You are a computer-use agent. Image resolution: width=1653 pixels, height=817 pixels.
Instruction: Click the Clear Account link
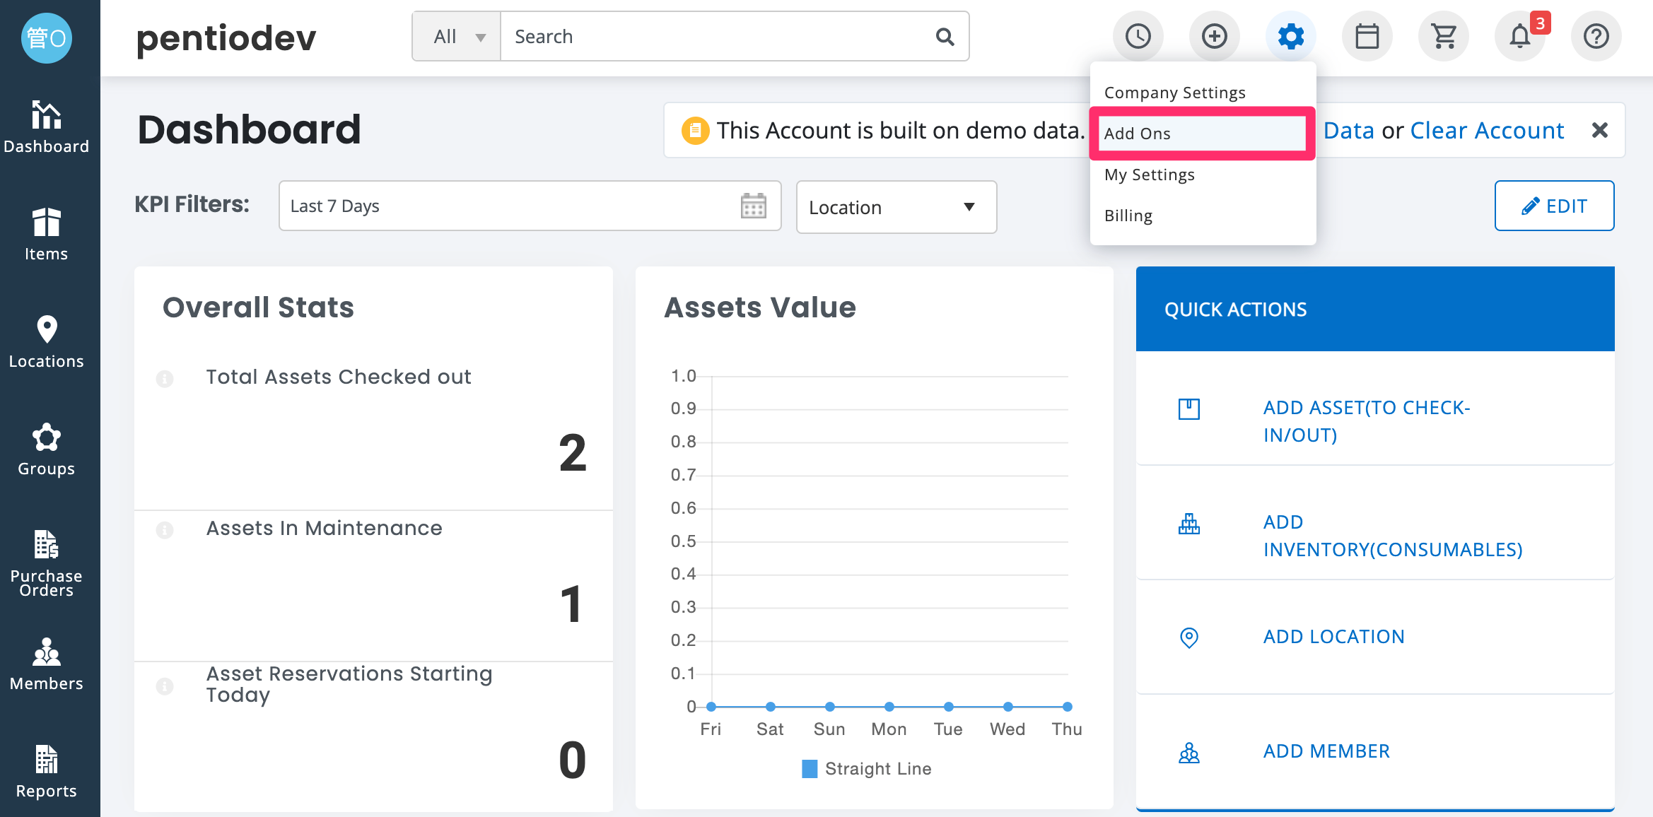pyautogui.click(x=1487, y=131)
